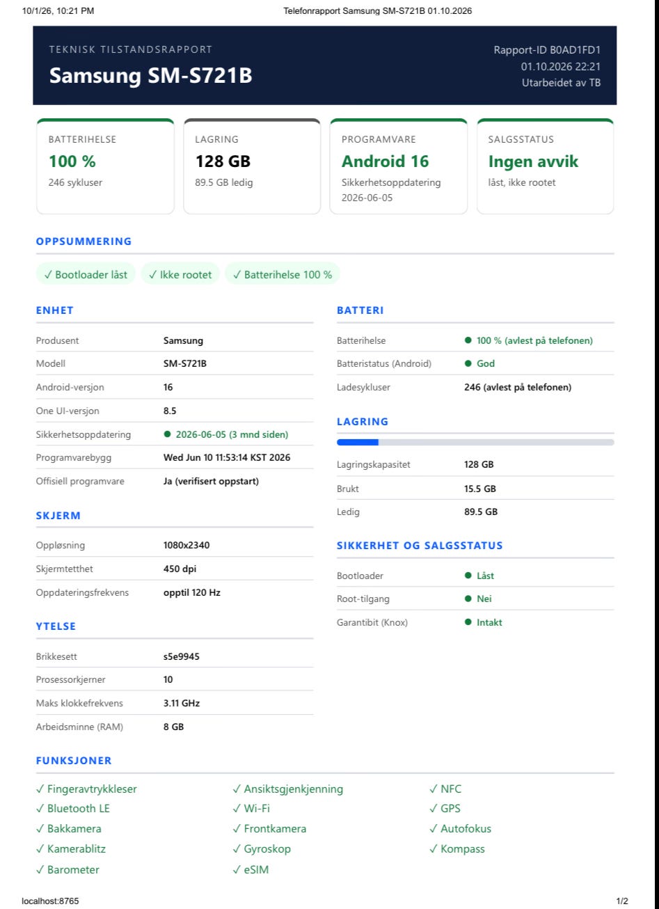Image resolution: width=659 pixels, height=909 pixels.
Task: Click the Prosessorkjerner value 10
Action: tap(168, 679)
